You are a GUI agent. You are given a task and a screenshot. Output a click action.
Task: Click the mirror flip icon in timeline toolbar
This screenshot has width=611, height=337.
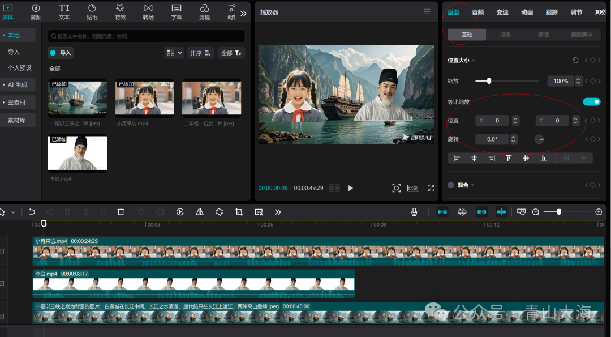(200, 212)
